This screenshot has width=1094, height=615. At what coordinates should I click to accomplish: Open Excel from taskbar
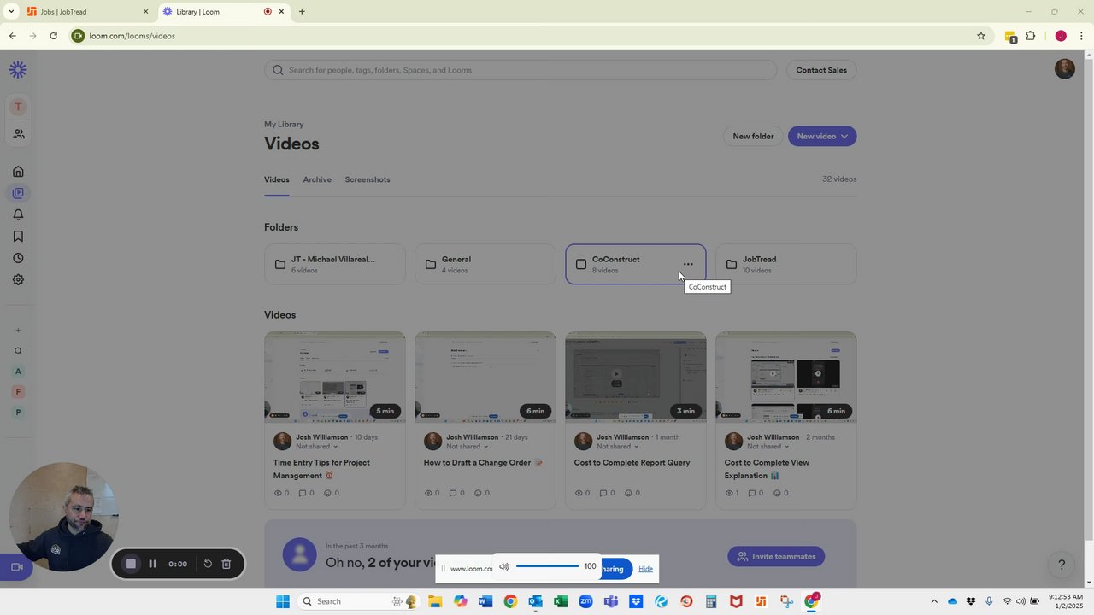click(x=561, y=601)
